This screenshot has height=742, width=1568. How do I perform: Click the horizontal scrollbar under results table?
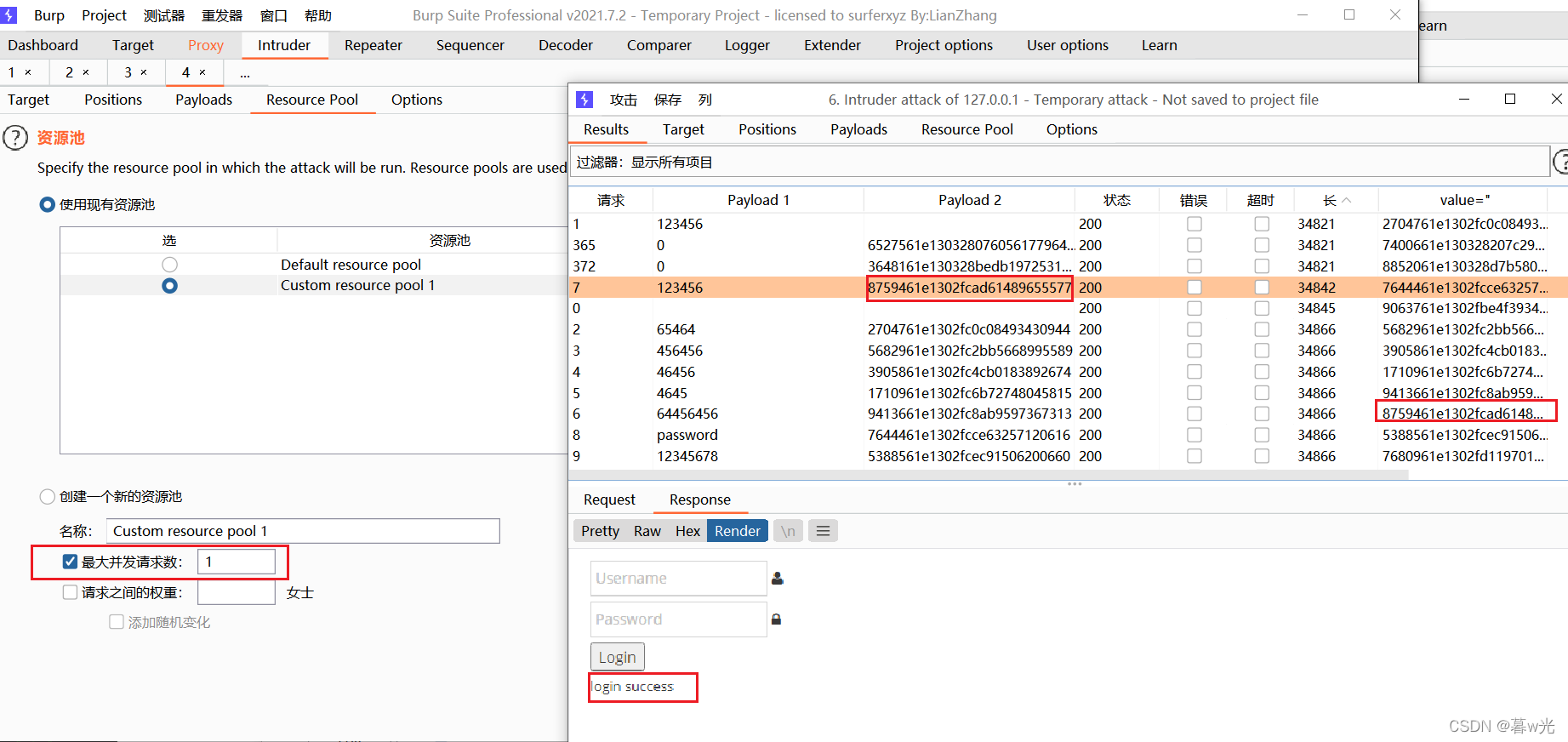point(989,475)
